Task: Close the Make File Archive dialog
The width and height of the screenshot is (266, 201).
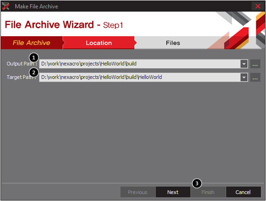Action: tap(258, 6)
